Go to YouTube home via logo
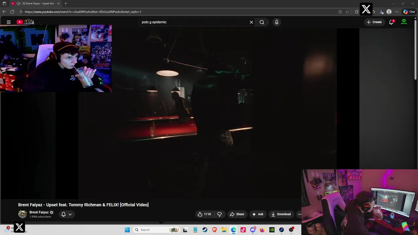The image size is (418, 235). click(x=25, y=22)
